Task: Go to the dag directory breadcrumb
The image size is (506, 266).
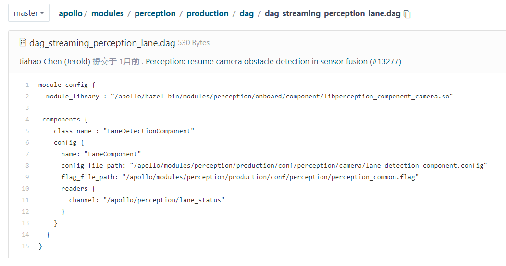Action: 247,13
